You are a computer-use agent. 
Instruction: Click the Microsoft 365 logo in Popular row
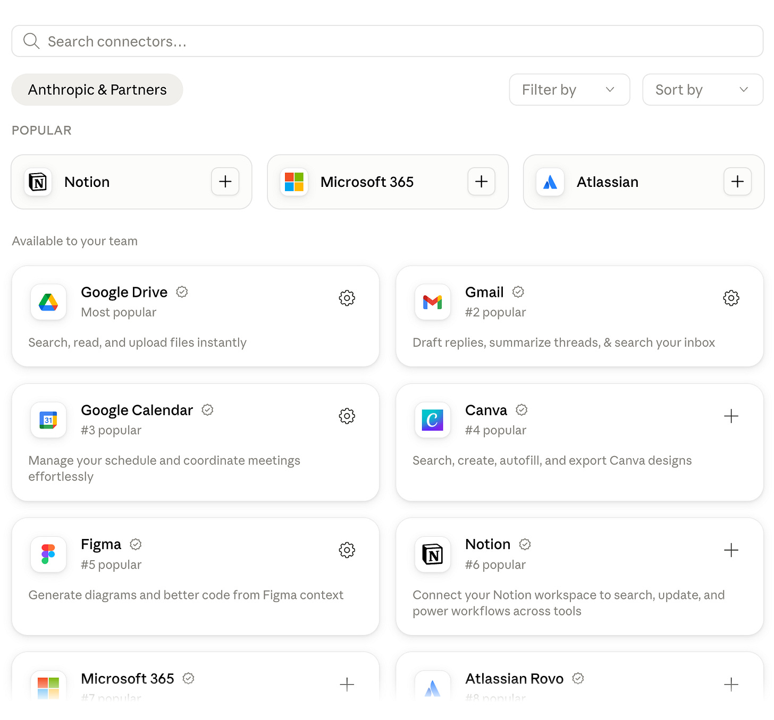(294, 182)
